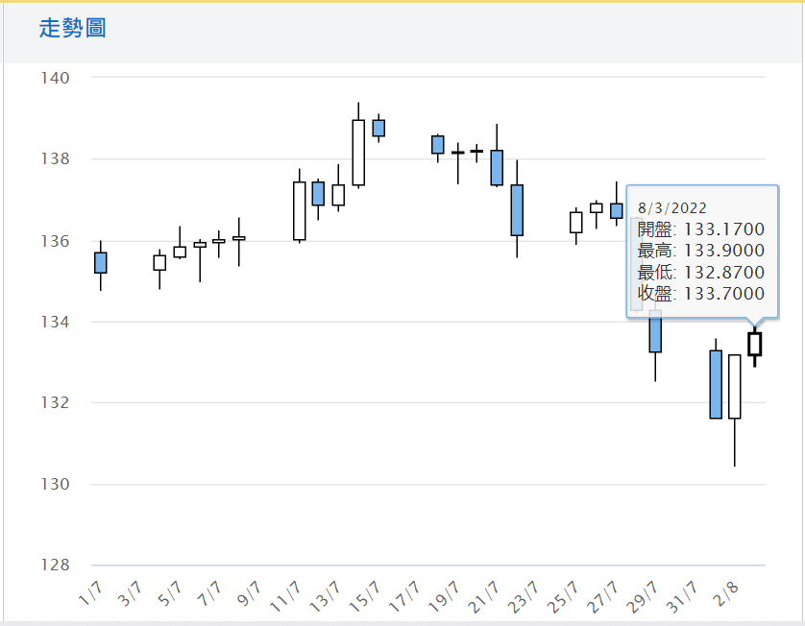Viewport: 805px width, 626px height.
Task: Click the white candlestick on 25/7
Action: point(575,222)
